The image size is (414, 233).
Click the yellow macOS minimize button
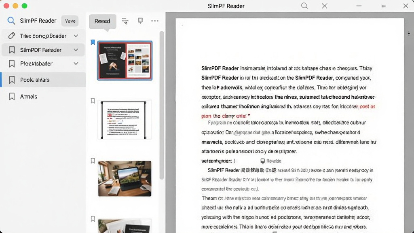tap(15, 6)
